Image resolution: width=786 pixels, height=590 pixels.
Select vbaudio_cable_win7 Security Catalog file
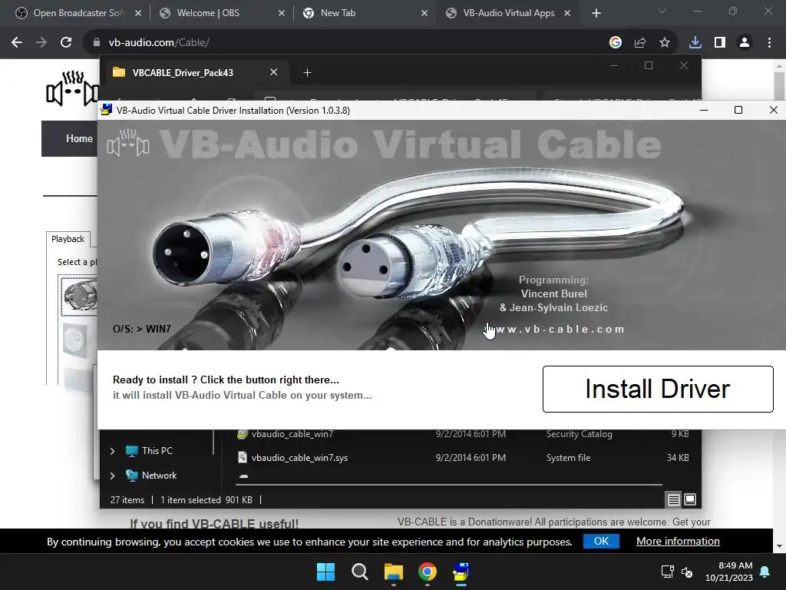462,435
